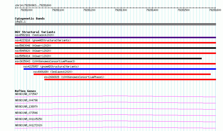Screen dimensions: 223x131
Task: Open NRXN3|NM_001272020 transcript label
Action: tap(29, 125)
